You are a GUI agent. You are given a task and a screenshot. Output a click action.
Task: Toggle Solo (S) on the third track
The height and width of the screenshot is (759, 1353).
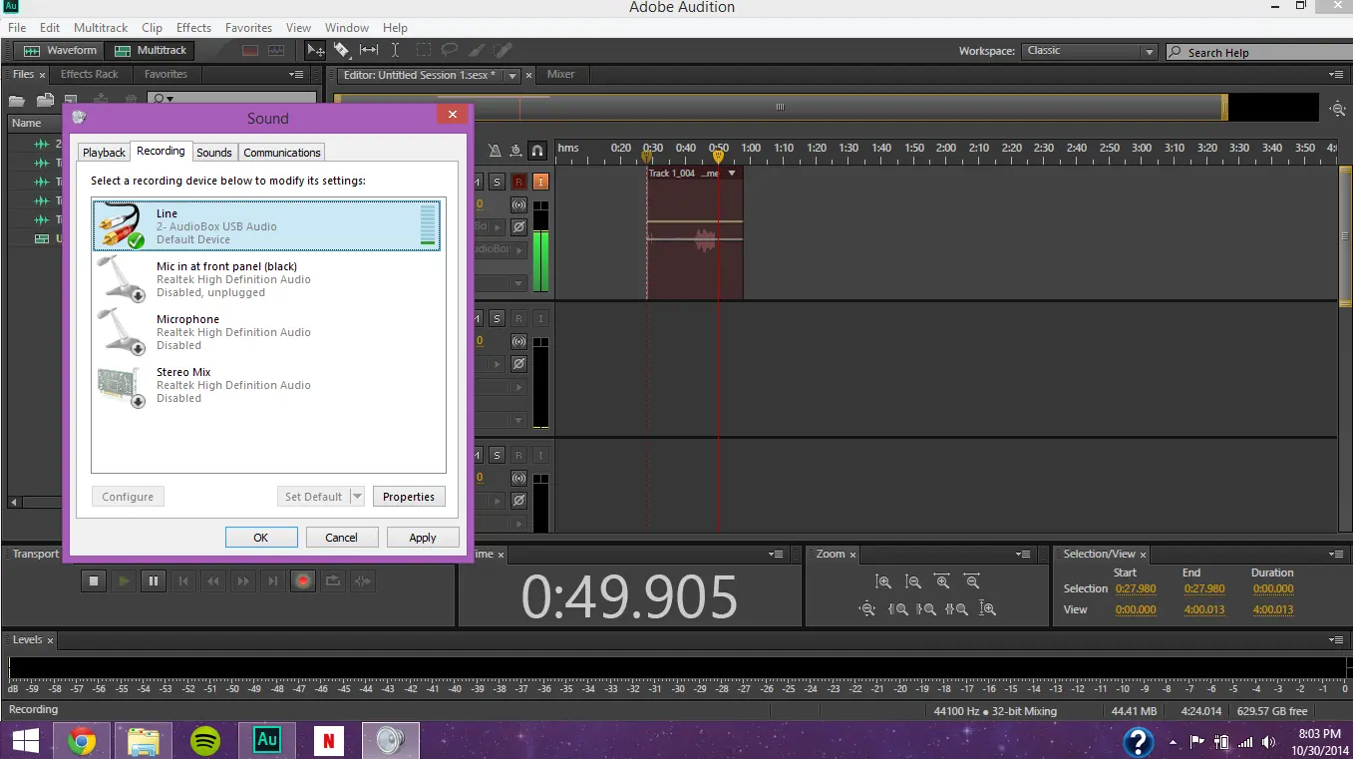(x=497, y=455)
